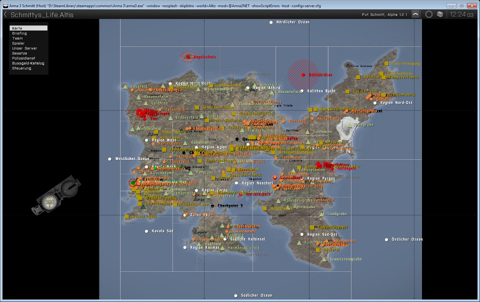Click the Kalksteingrube triangle marker

coord(278,201)
